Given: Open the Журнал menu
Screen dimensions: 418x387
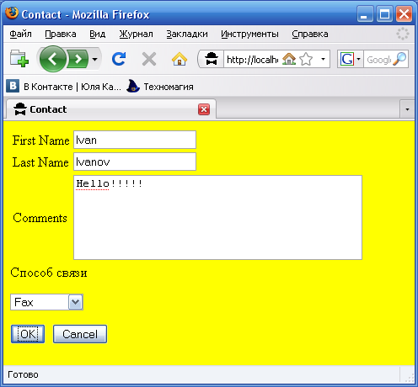Looking at the screenshot, I should click(136, 34).
